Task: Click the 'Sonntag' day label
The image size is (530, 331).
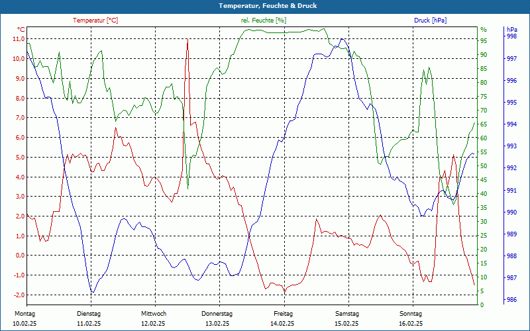Action: click(x=411, y=314)
